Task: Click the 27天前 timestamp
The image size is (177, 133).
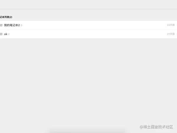Action: [x=171, y=34]
